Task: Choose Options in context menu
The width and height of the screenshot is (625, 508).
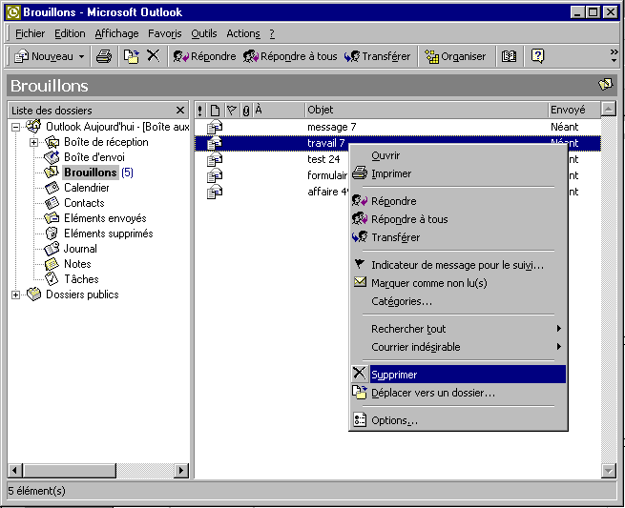Action: coord(458,420)
